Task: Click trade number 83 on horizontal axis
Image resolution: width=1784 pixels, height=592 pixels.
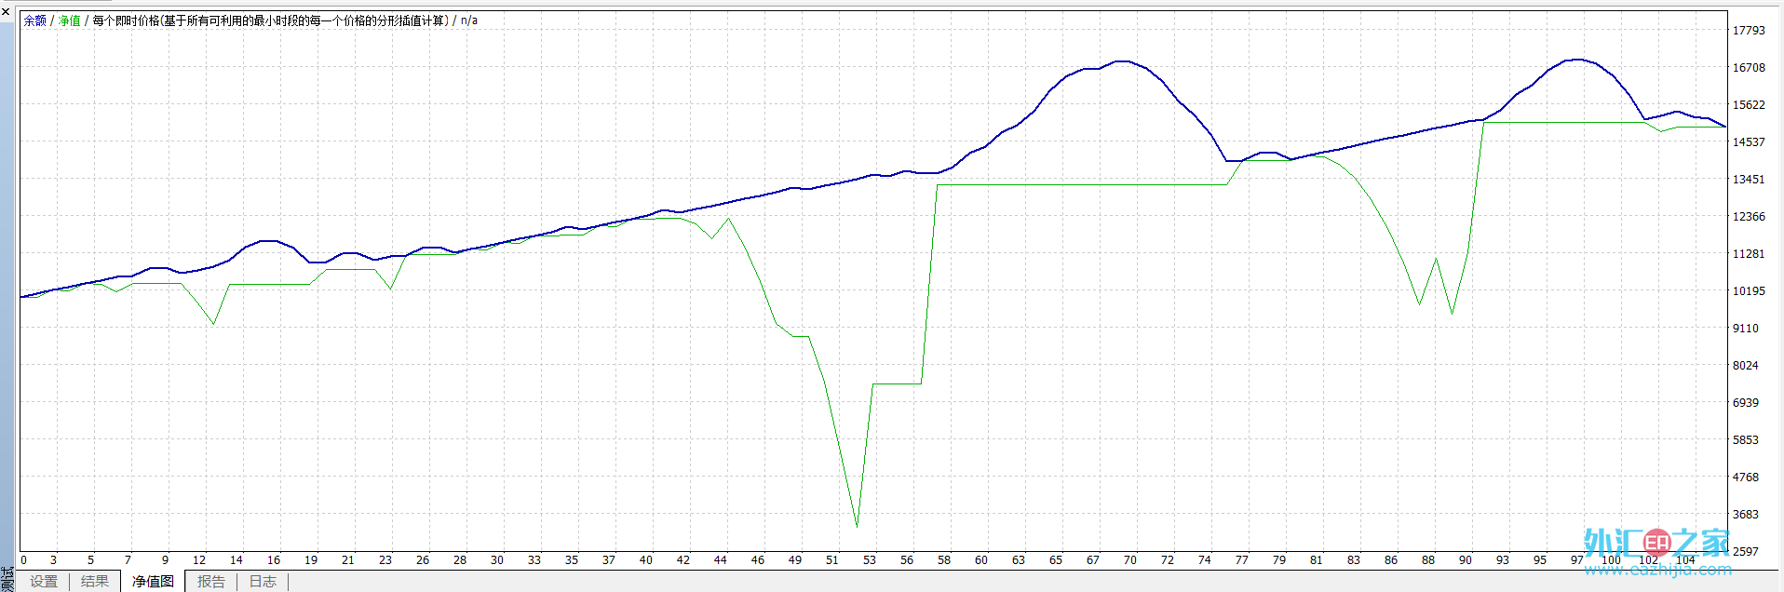Action: pos(1354,560)
